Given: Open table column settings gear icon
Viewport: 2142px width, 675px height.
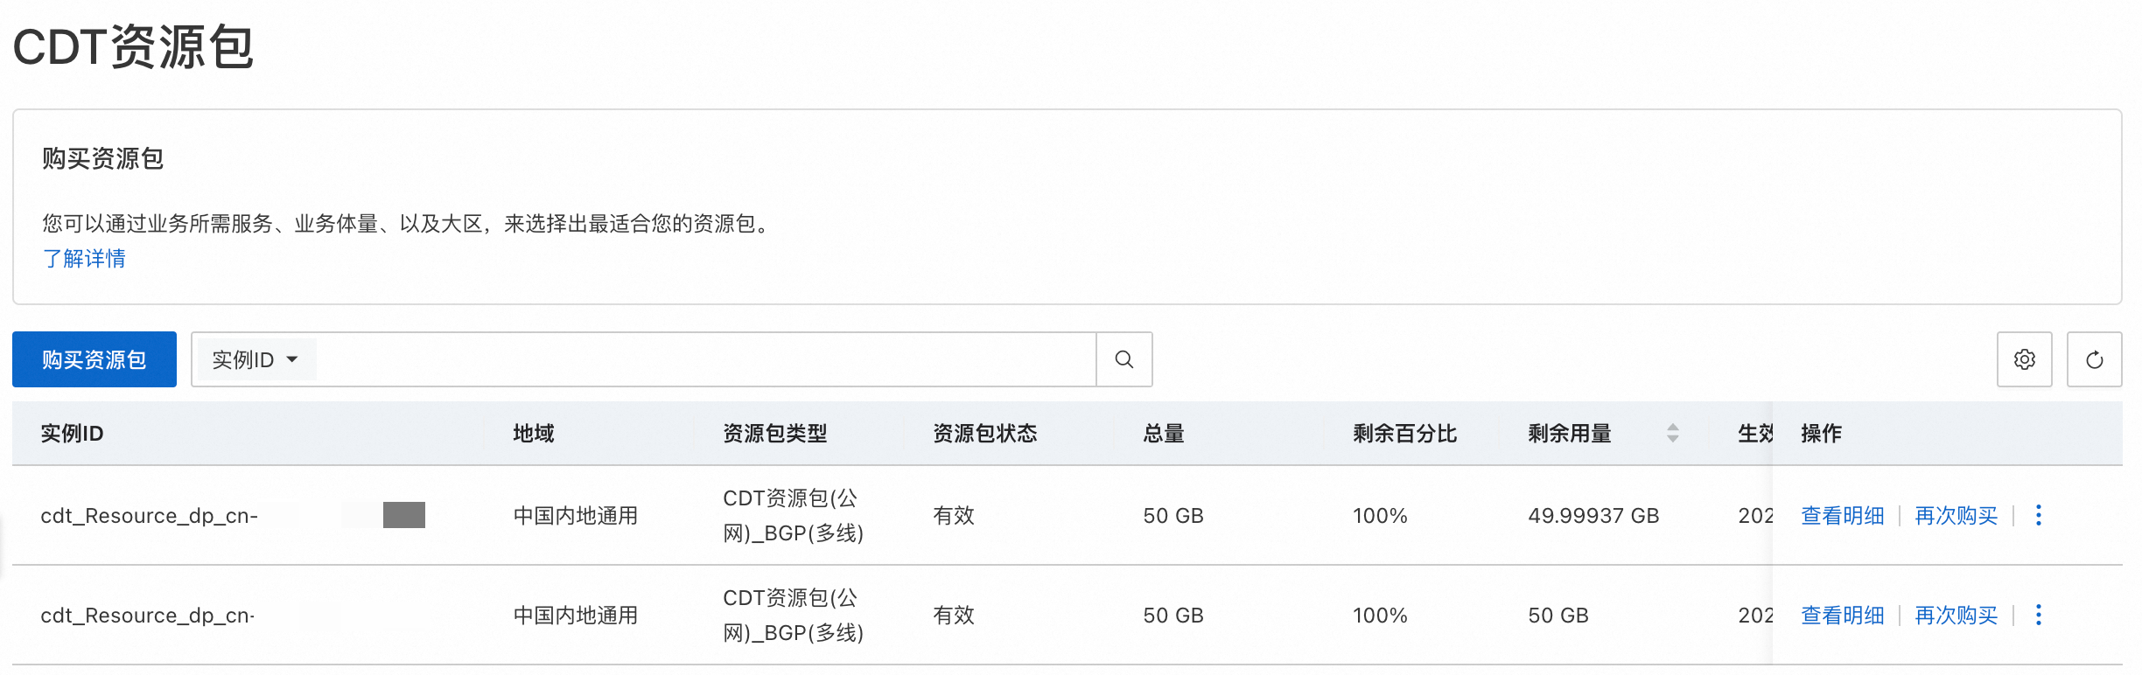Looking at the screenshot, I should 2024,359.
